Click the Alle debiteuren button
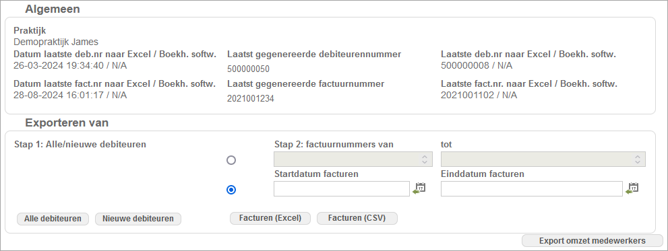This screenshot has width=668, height=251. coord(53,219)
